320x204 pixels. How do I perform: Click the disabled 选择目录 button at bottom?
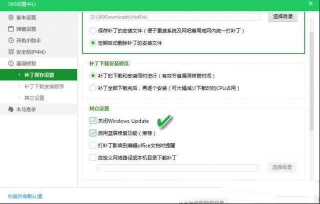[x=282, y=167]
